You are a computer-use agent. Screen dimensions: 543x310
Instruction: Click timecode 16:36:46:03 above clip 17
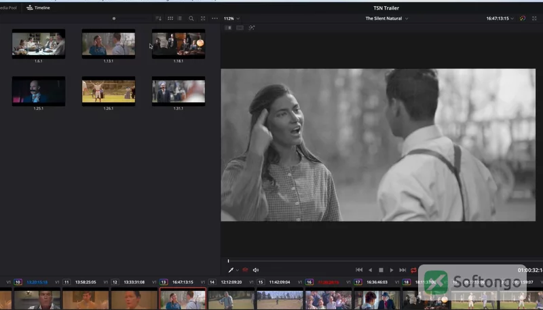(377, 282)
